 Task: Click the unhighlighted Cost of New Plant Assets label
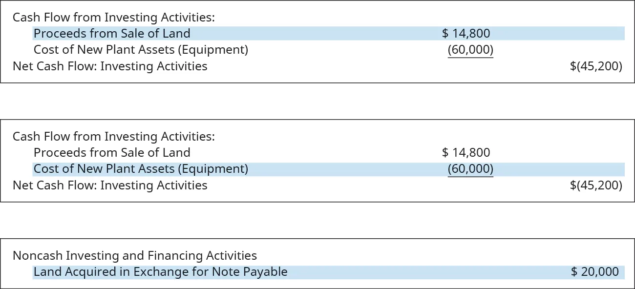point(141,50)
